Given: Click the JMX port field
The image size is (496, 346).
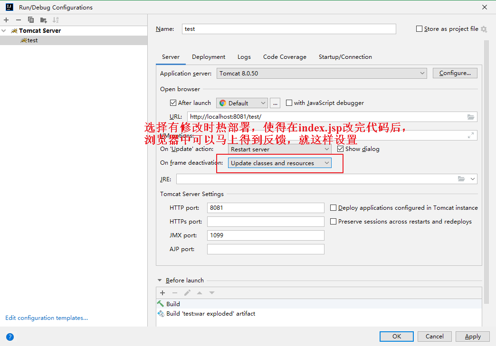Looking at the screenshot, I should pos(266,235).
